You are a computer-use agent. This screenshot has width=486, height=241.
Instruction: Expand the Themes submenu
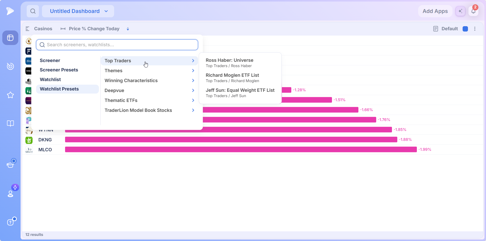[149, 71]
